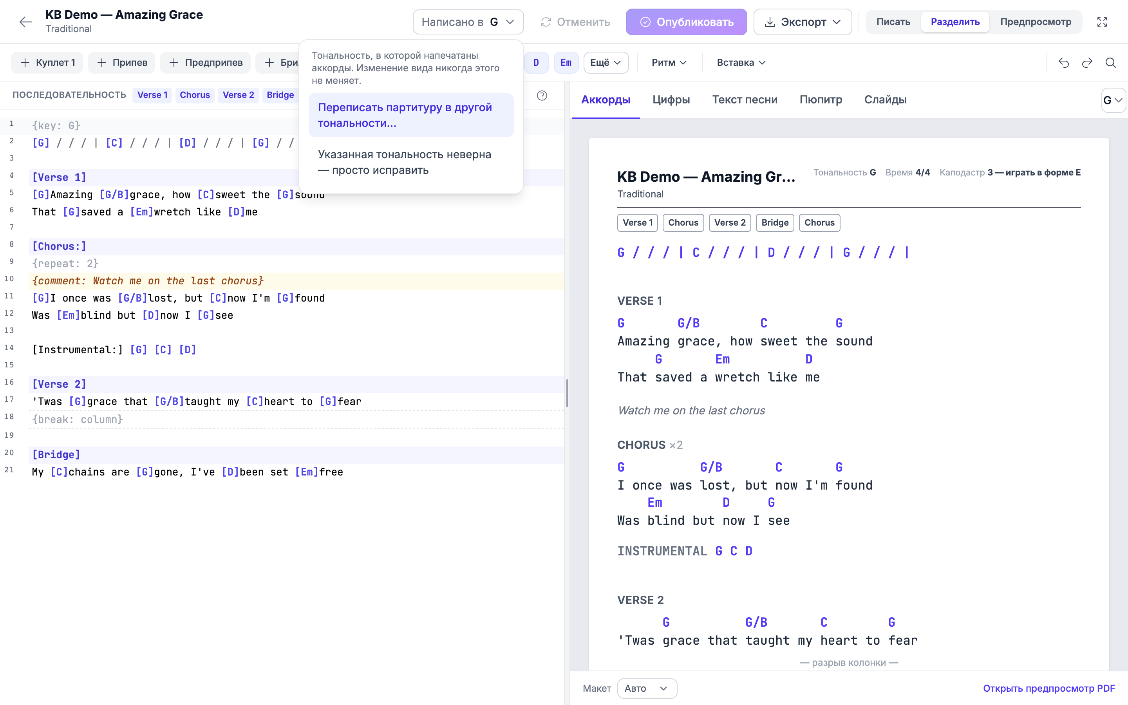This screenshot has width=1128, height=705.
Task: Select the Verse 1 sequence chip
Action: (152, 95)
